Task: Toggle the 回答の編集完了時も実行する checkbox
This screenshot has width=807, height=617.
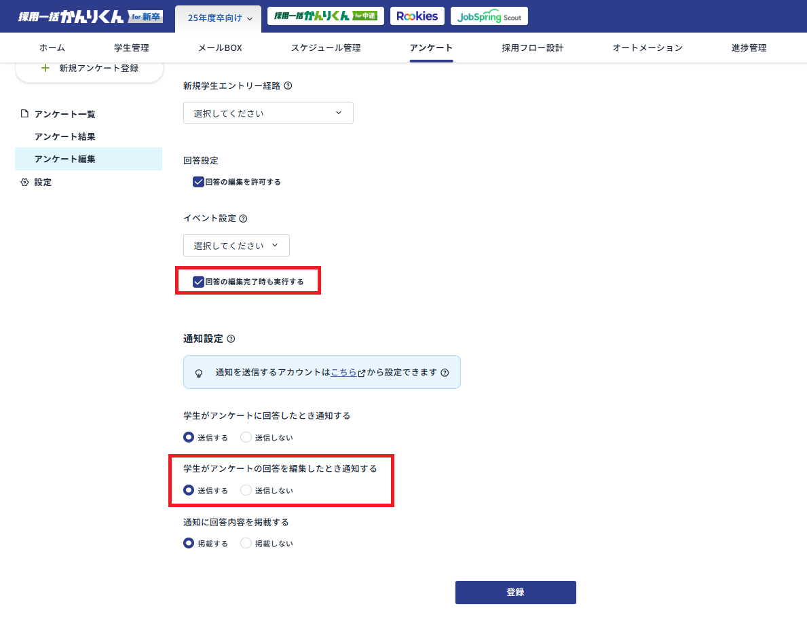Action: click(x=198, y=280)
